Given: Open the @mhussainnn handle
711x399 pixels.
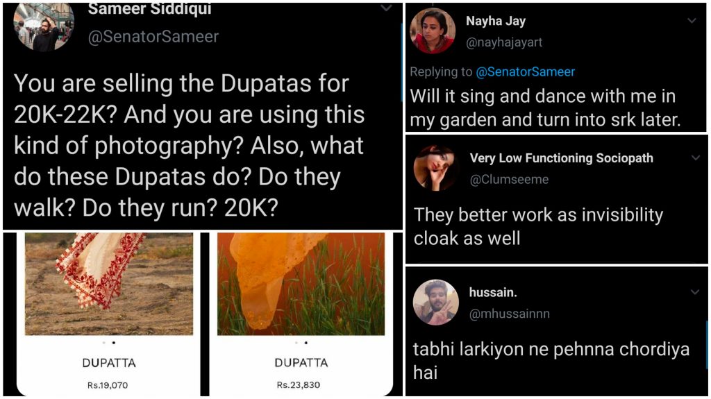Looking at the screenshot, I should [x=509, y=314].
